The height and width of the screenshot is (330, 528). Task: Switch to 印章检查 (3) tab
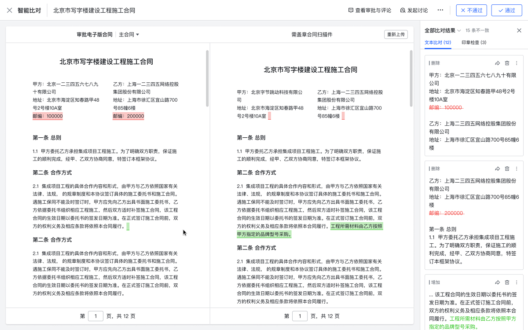pos(474,42)
